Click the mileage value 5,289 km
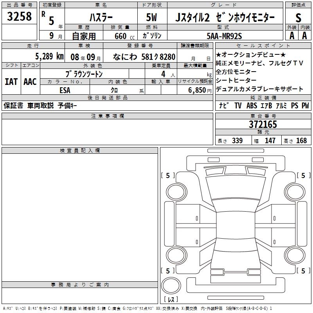Screen dimensions: 313x313 coord(50,56)
